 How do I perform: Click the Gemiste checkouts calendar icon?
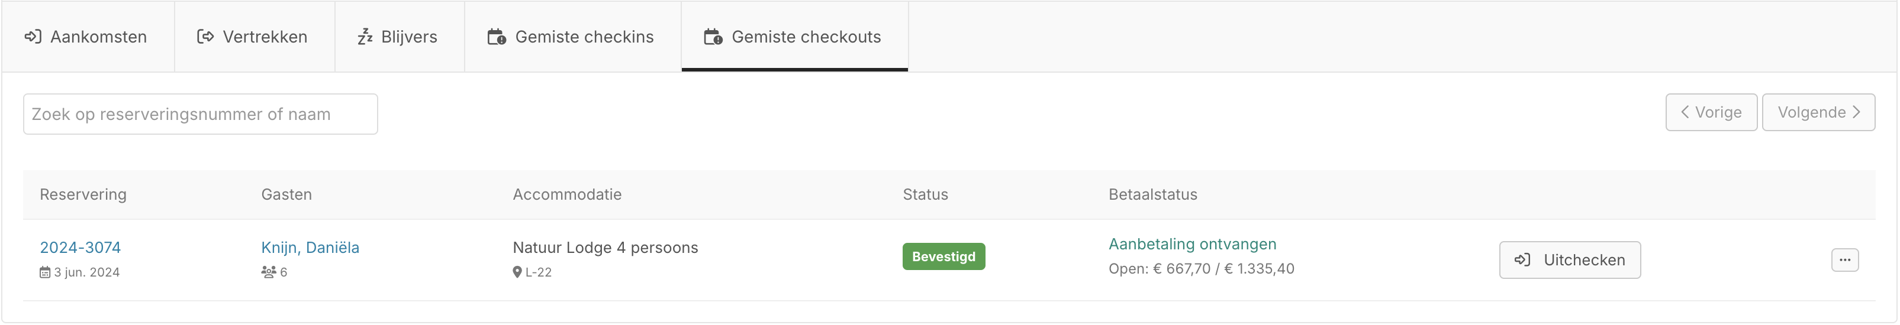click(x=713, y=37)
